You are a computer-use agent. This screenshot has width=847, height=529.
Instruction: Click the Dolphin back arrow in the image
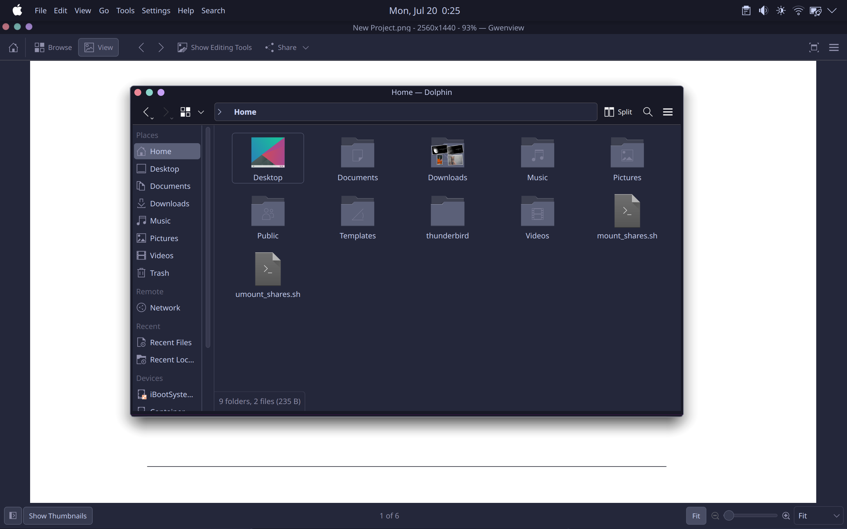(x=146, y=112)
